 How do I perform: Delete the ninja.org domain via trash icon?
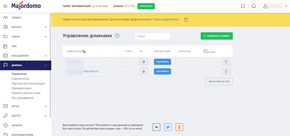coord(226,71)
